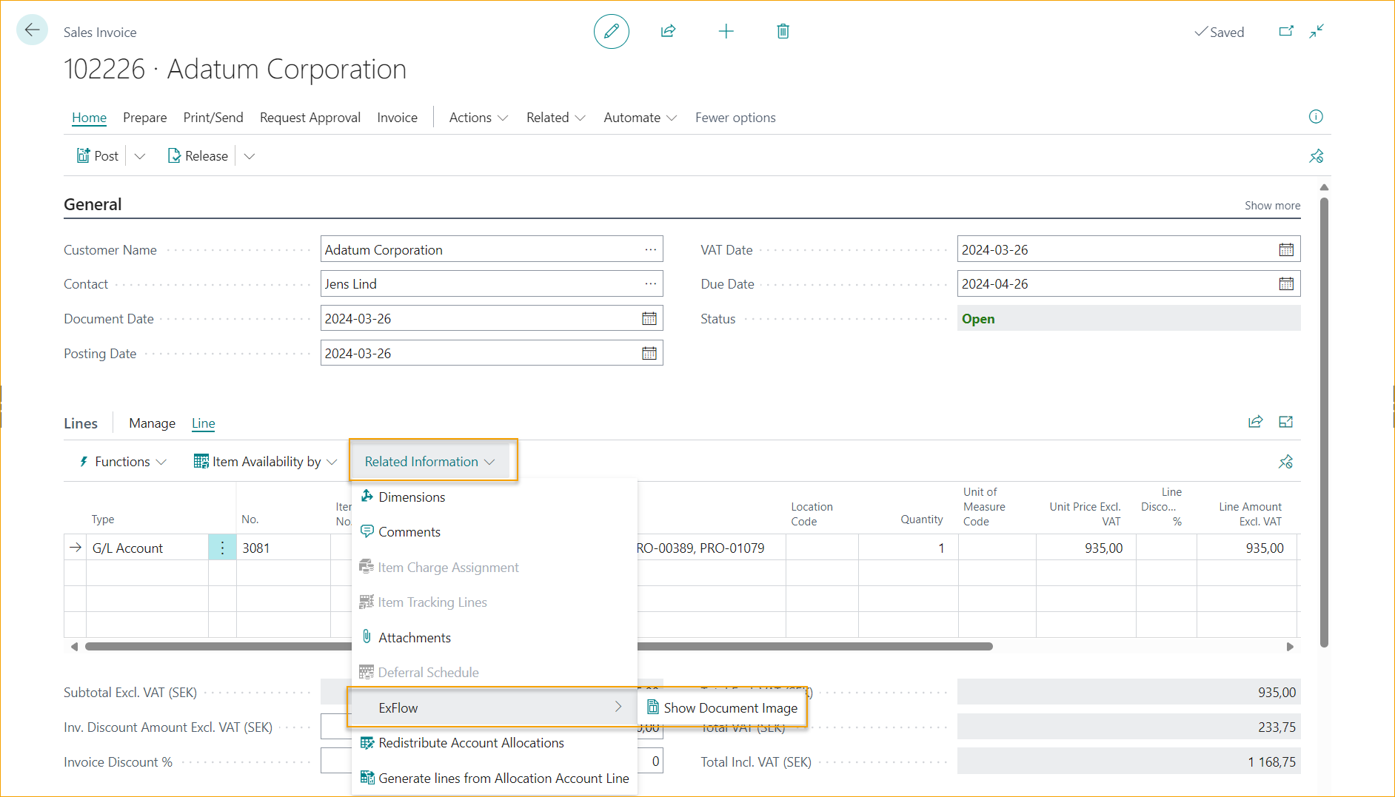This screenshot has width=1395, height=797.
Task: Open the Manage tab in Lines
Action: 152,423
